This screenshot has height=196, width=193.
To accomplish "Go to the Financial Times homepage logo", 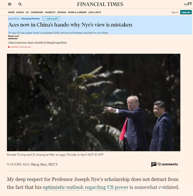I will 100,4.
